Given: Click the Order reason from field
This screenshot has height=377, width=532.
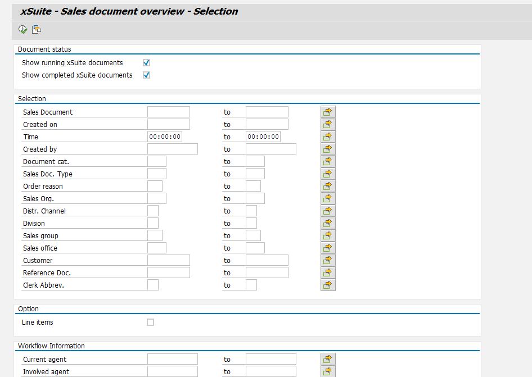Looking at the screenshot, I should coord(155,185).
